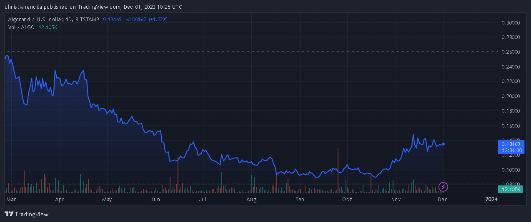Click the 0.22000 price axis label
The width and height of the screenshot is (531, 222).
[511, 81]
